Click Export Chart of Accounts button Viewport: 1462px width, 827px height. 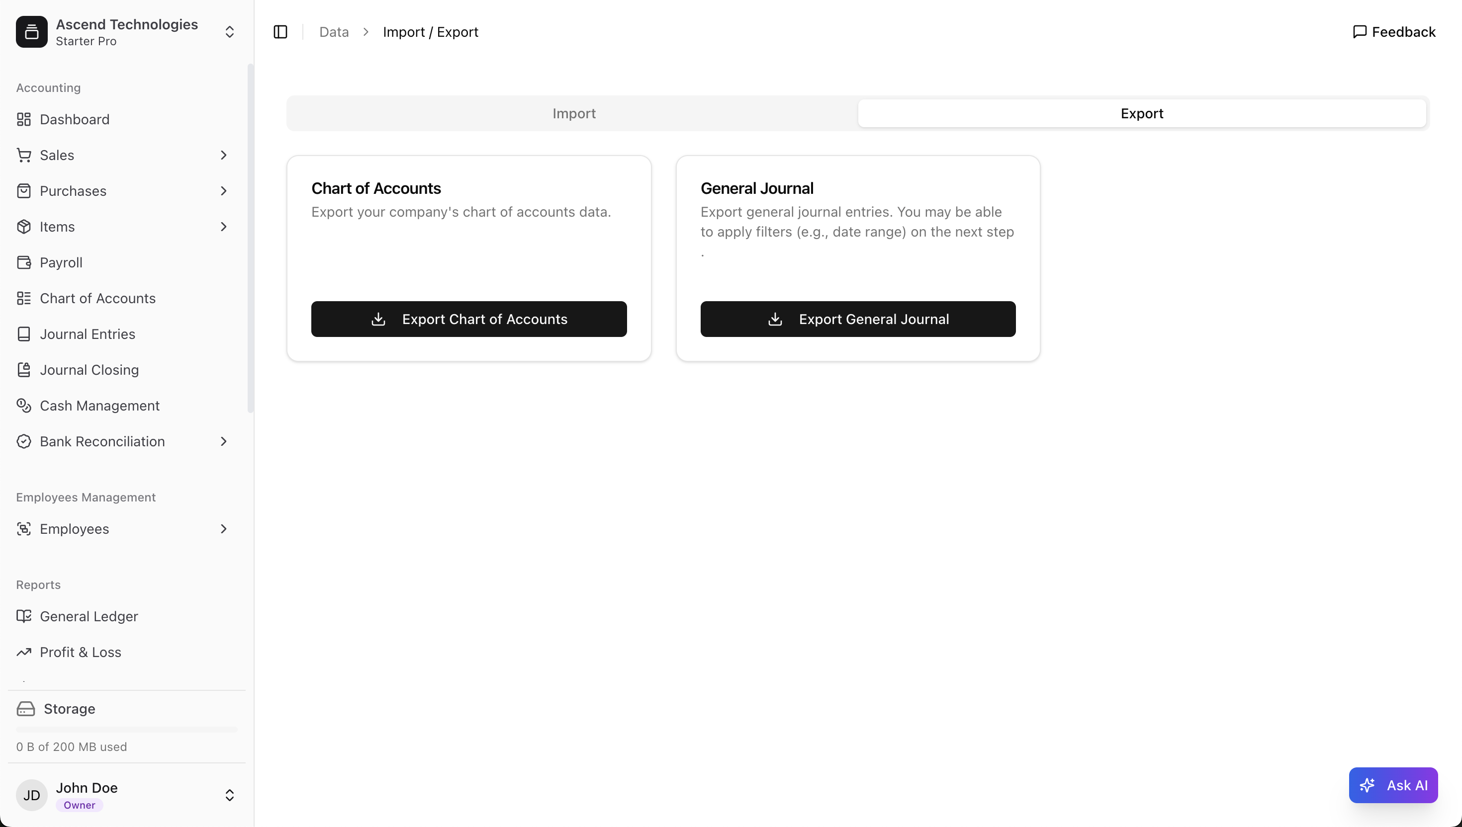click(x=469, y=319)
